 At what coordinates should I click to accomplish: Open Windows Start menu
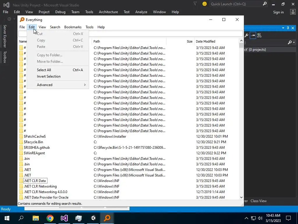tap(7, 218)
